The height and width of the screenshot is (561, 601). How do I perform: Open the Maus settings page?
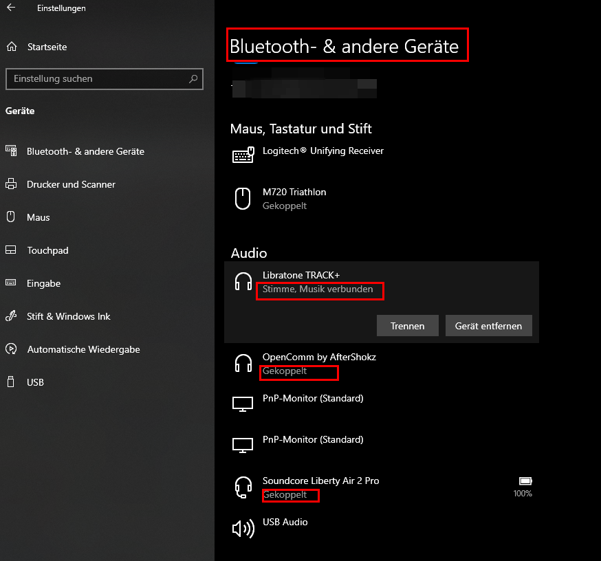39,217
